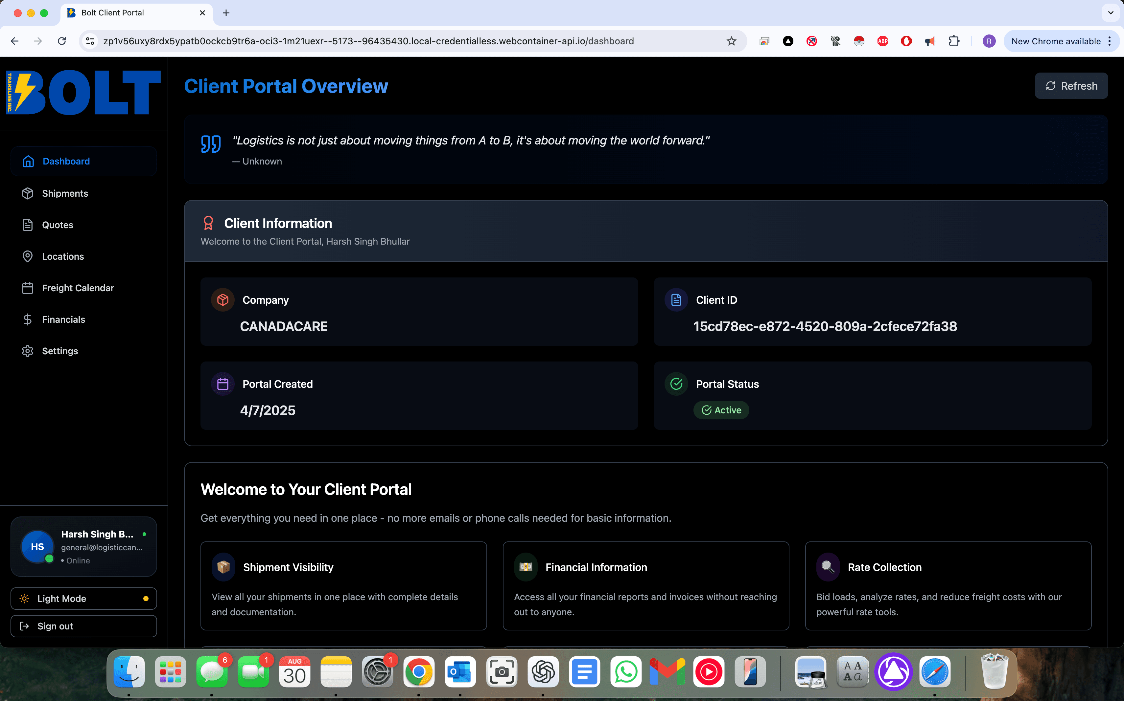Open the Settings gear icon in sidebar
The height and width of the screenshot is (701, 1124).
28,351
